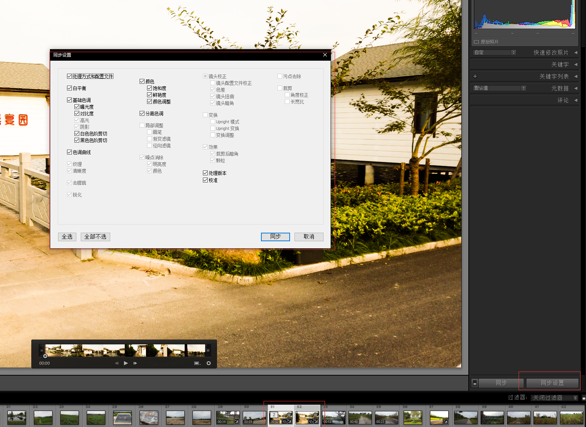Toggle the 曝光度 checkbox
Image resolution: width=586 pixels, height=427 pixels.
point(77,107)
